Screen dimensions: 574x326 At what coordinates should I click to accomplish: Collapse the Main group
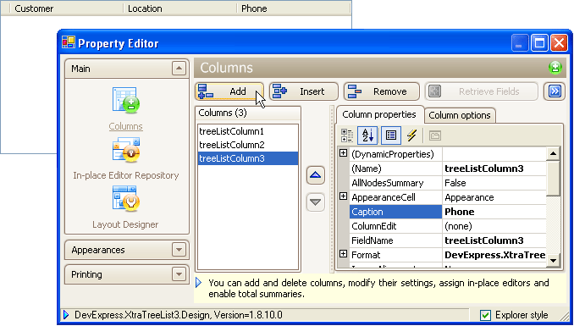(179, 69)
